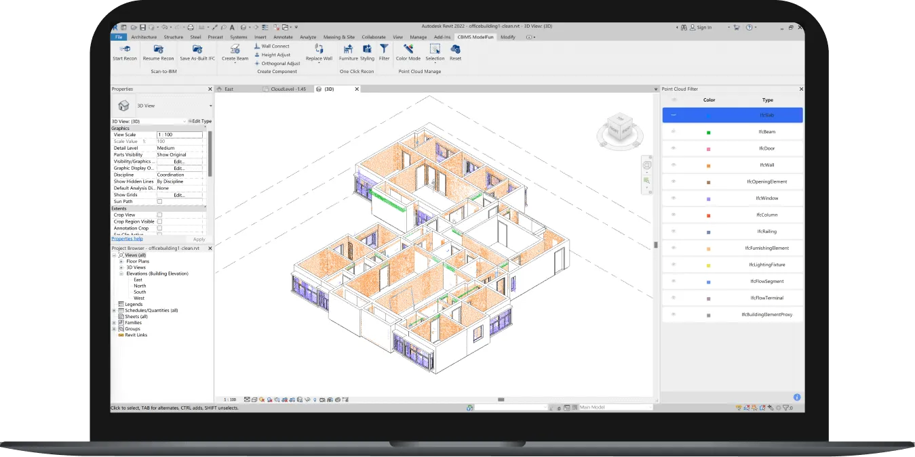Tick the Crop View checkbox
The image size is (915, 457).
click(160, 215)
